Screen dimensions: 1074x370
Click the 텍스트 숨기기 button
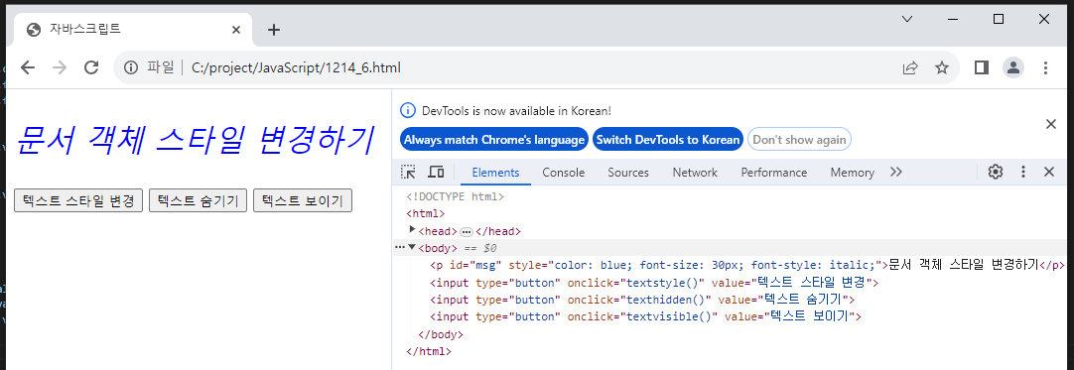click(x=198, y=201)
